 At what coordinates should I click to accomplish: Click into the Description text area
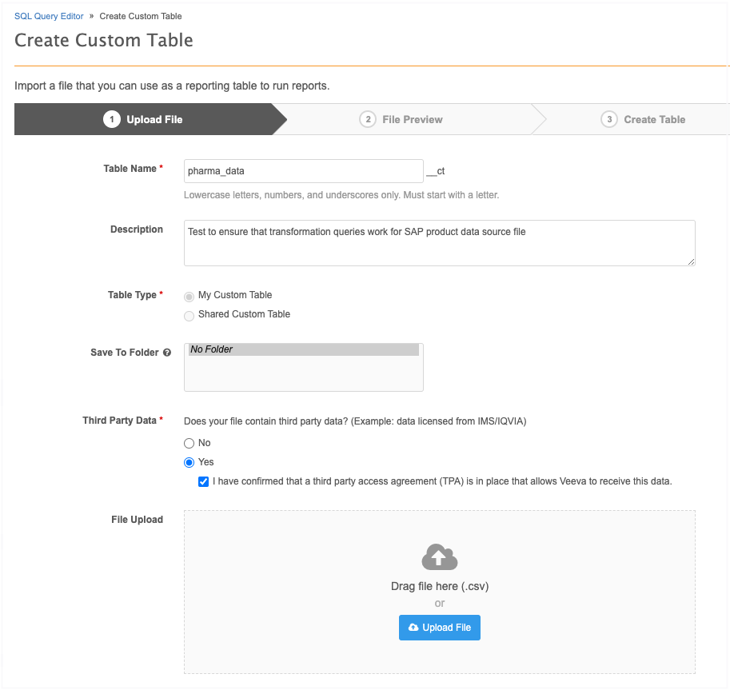tap(438, 243)
